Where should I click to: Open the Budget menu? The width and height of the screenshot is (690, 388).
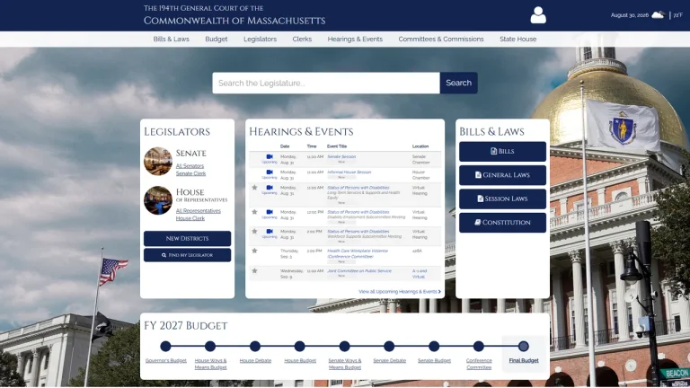pos(216,40)
